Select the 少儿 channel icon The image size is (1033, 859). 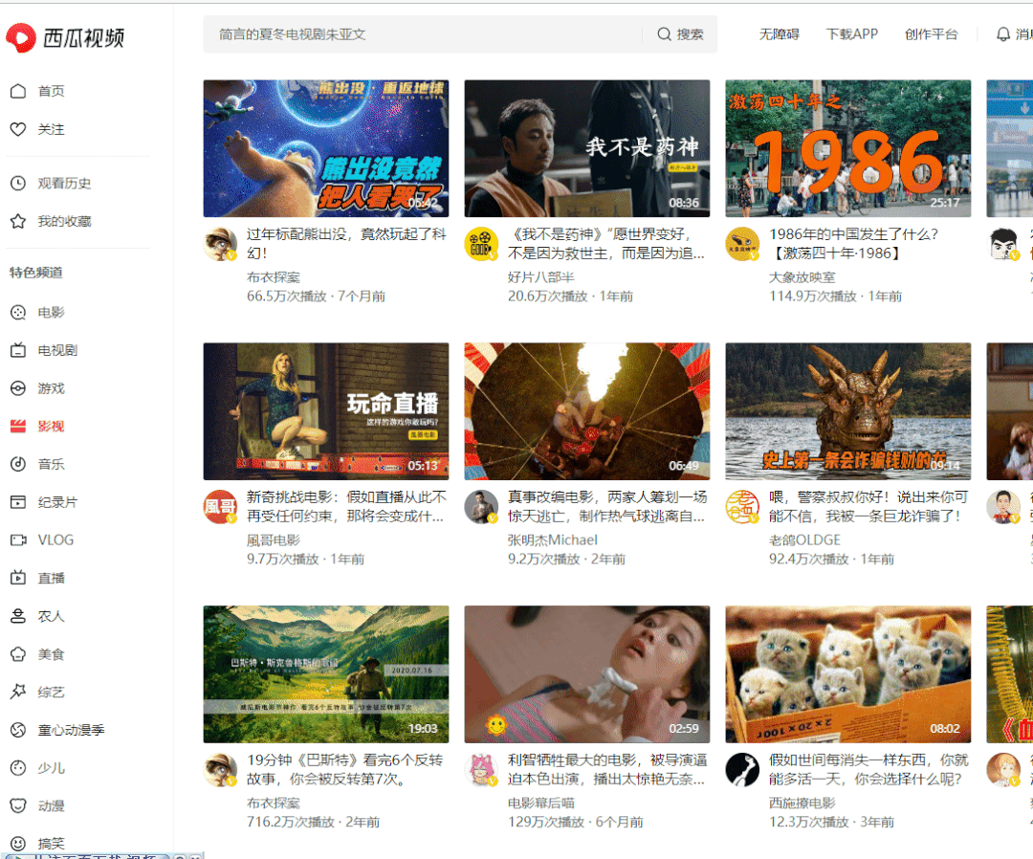point(18,768)
